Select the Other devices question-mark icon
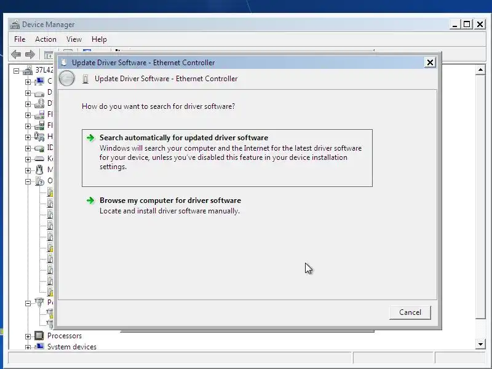The image size is (492, 369). coord(39,181)
